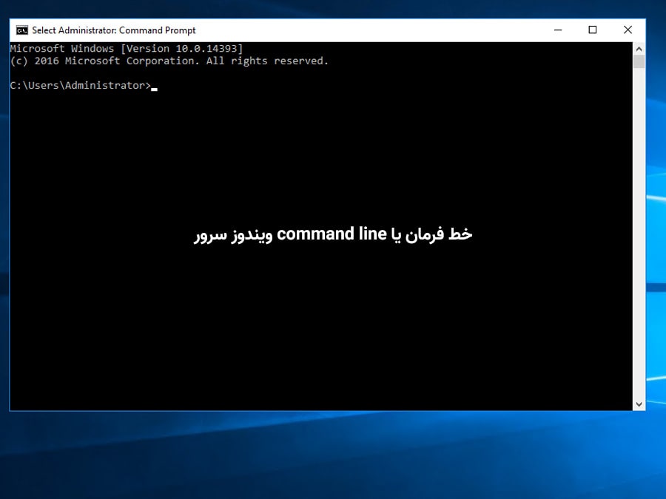The width and height of the screenshot is (666, 499).
Task: Open the Command Prompt system menu icon
Action: [21, 30]
